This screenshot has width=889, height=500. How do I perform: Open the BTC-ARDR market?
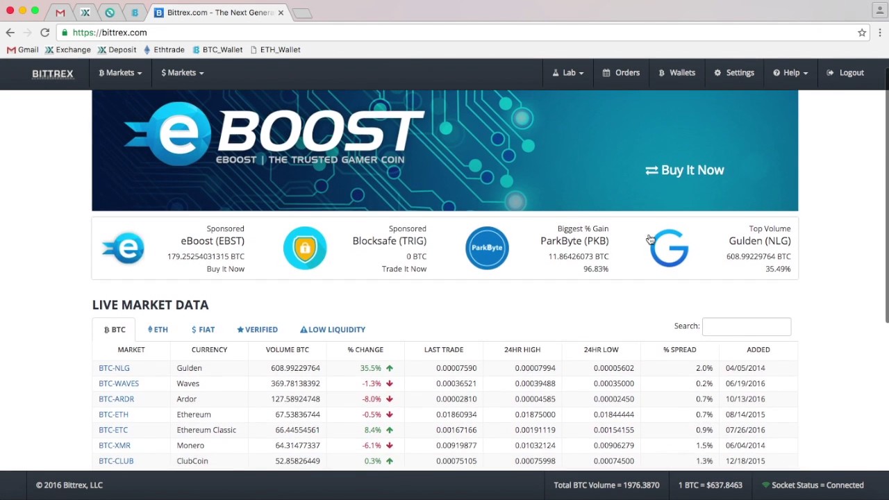pos(116,399)
